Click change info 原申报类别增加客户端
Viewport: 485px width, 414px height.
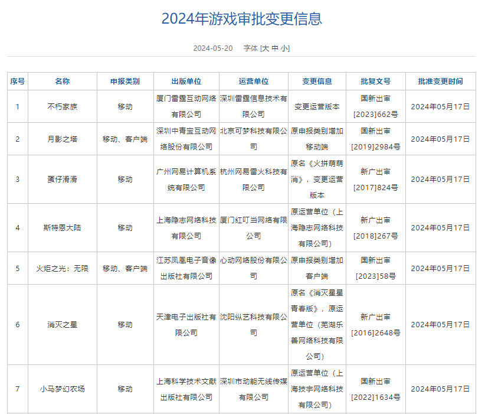(x=317, y=269)
